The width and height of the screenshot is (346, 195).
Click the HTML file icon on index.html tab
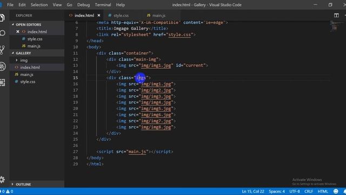tap(71, 15)
